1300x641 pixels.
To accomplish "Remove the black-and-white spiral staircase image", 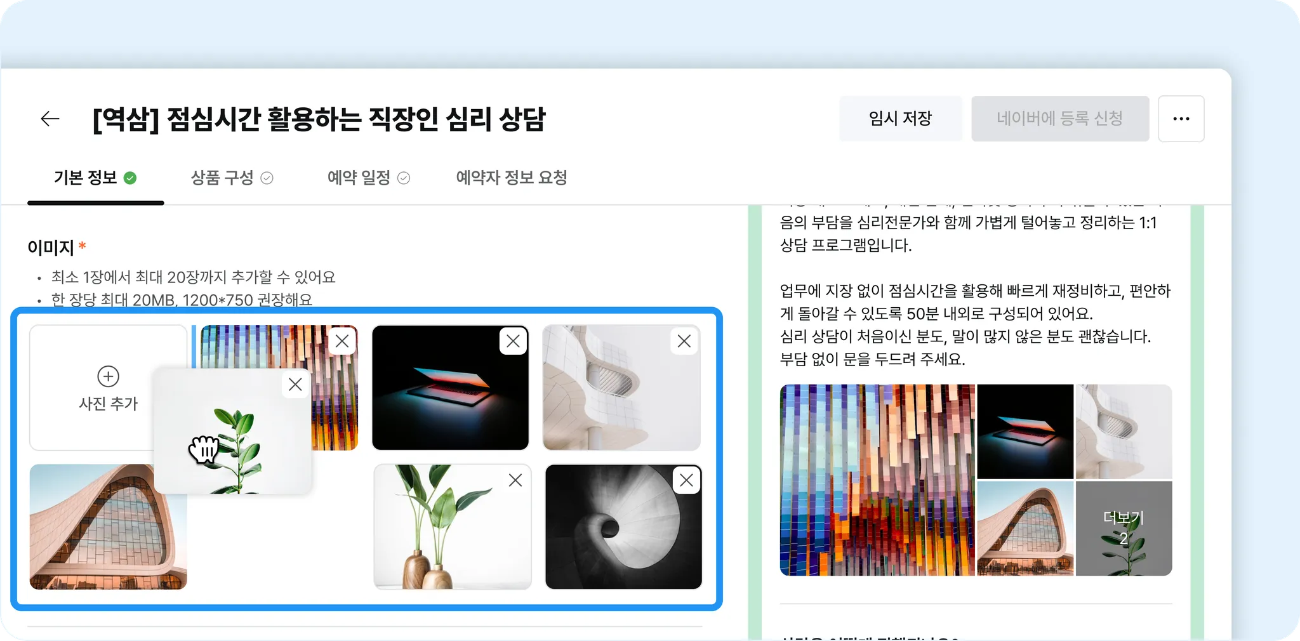I will click(x=686, y=480).
